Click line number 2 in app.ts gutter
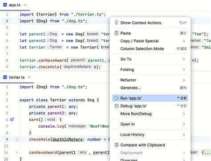Viewport: 211px width, 161px height. 7,21
